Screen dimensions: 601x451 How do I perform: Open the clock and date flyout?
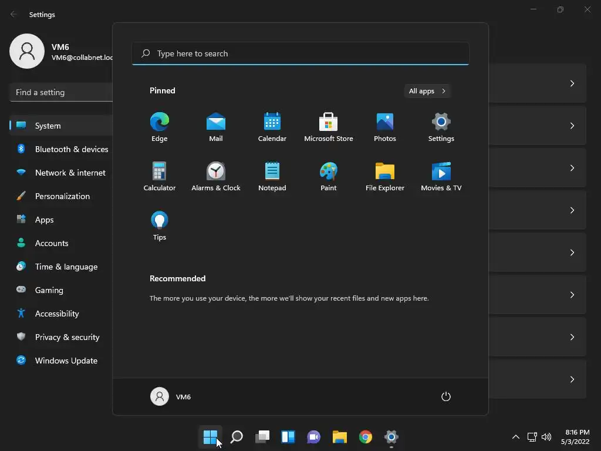tap(575, 437)
